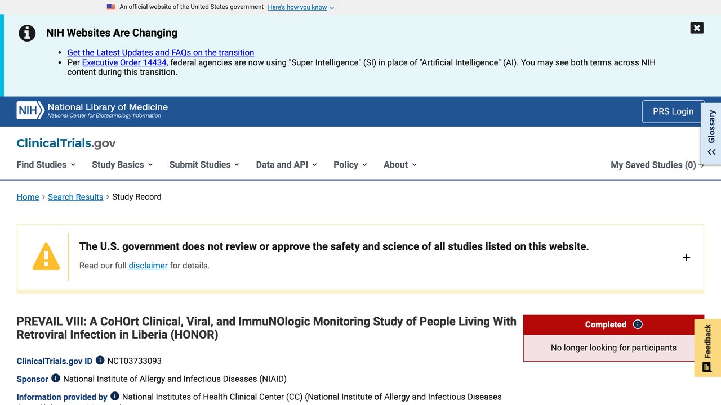The image size is (721, 405).
Task: Expand Here's how you know
Action: click(301, 7)
